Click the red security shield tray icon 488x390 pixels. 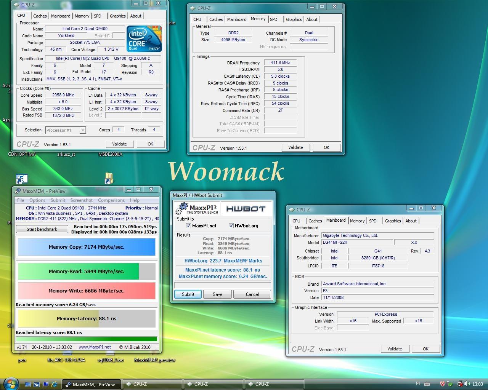(x=443, y=384)
